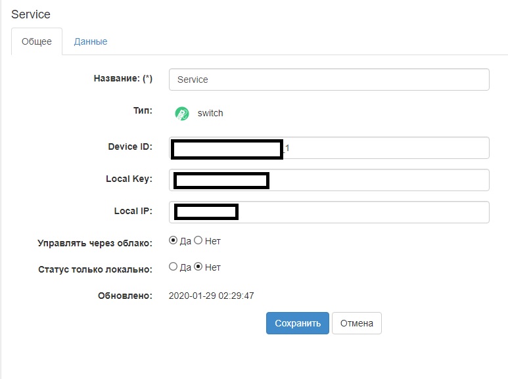Open the Данные tab

[x=91, y=41]
